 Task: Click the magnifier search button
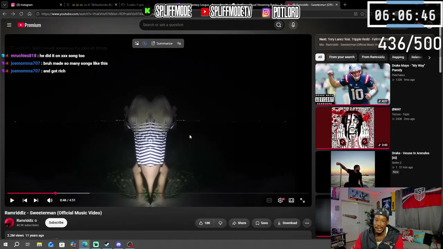point(279,25)
